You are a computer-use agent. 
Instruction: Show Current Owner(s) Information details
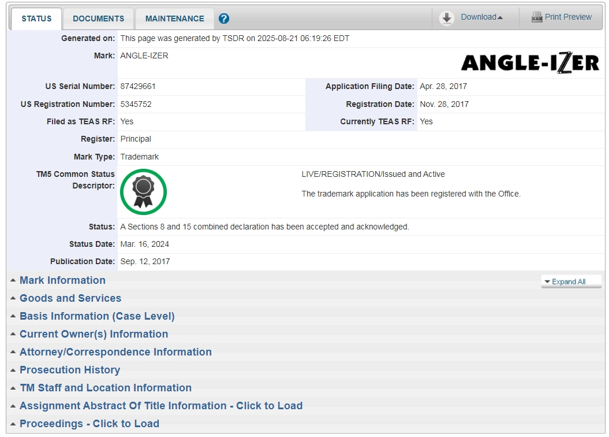point(94,334)
